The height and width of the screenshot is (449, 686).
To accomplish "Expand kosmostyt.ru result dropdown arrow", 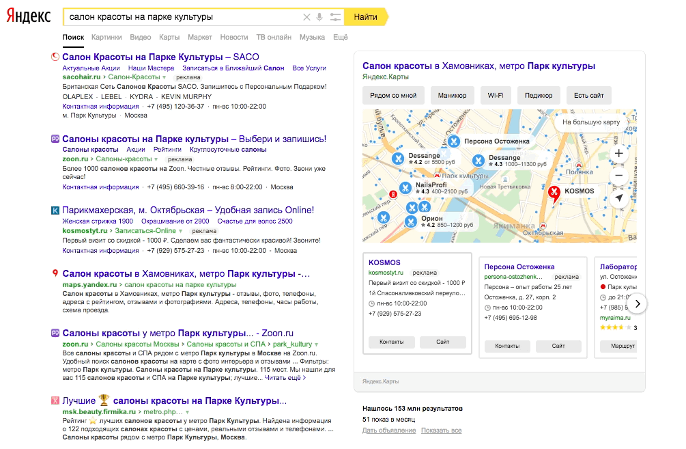I will click(x=180, y=231).
